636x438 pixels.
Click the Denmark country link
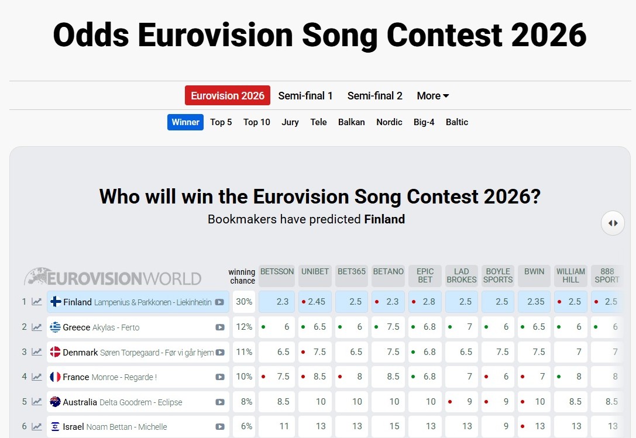[80, 352]
